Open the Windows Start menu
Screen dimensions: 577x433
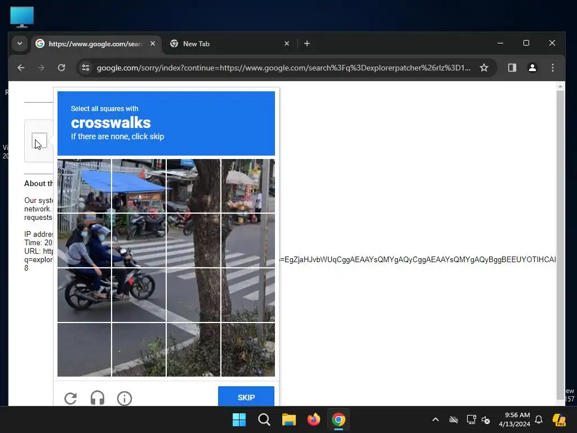239,419
